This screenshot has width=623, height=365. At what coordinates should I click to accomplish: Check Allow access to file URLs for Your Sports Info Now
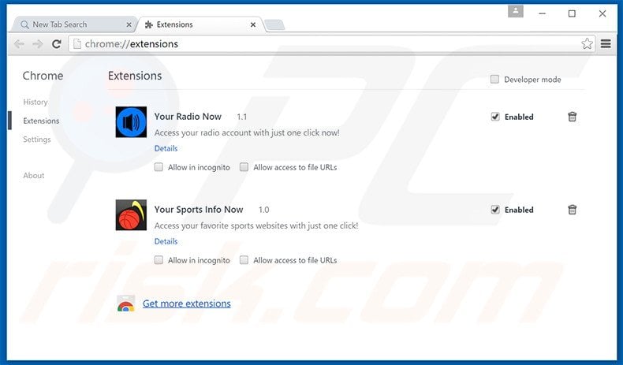tap(244, 260)
